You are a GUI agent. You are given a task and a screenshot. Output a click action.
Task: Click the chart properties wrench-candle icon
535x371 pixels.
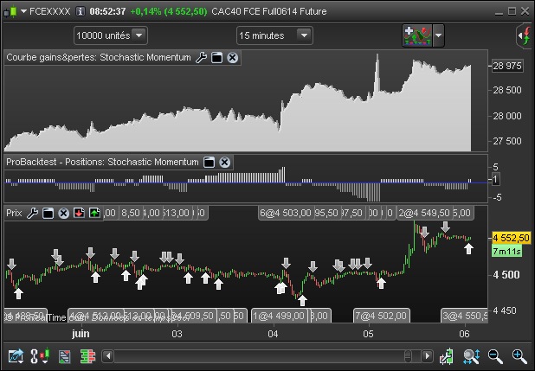point(447,356)
